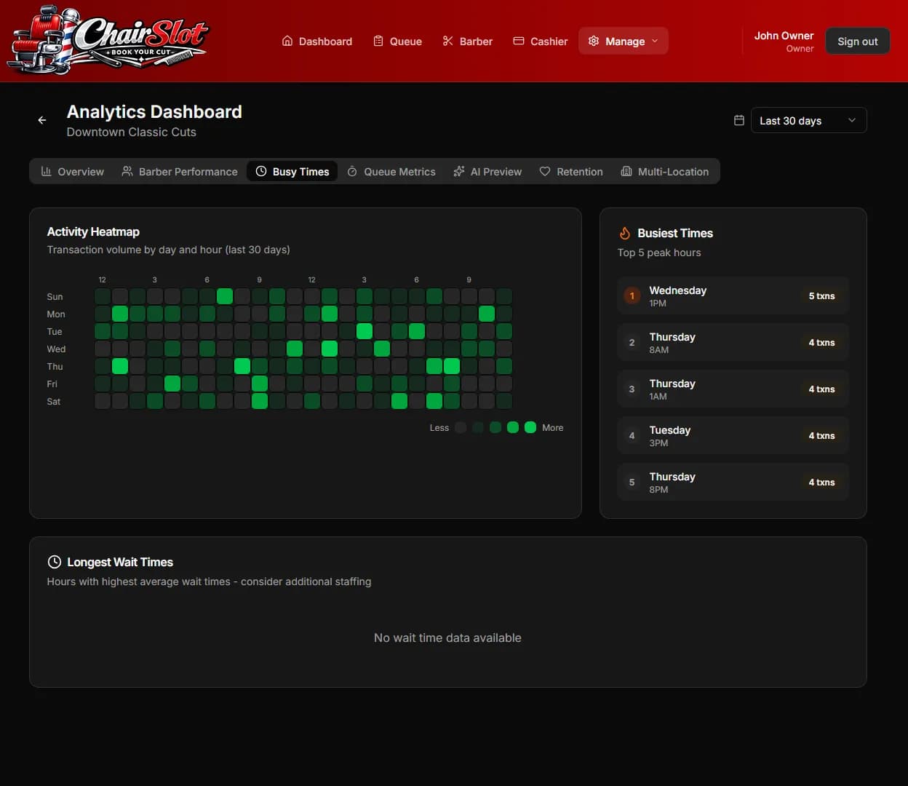Image resolution: width=908 pixels, height=786 pixels.
Task: Expand the Manage menu
Action: pos(623,41)
